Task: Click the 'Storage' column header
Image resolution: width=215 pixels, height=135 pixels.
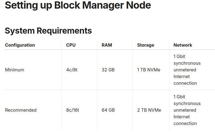Action: pyautogui.click(x=145, y=45)
